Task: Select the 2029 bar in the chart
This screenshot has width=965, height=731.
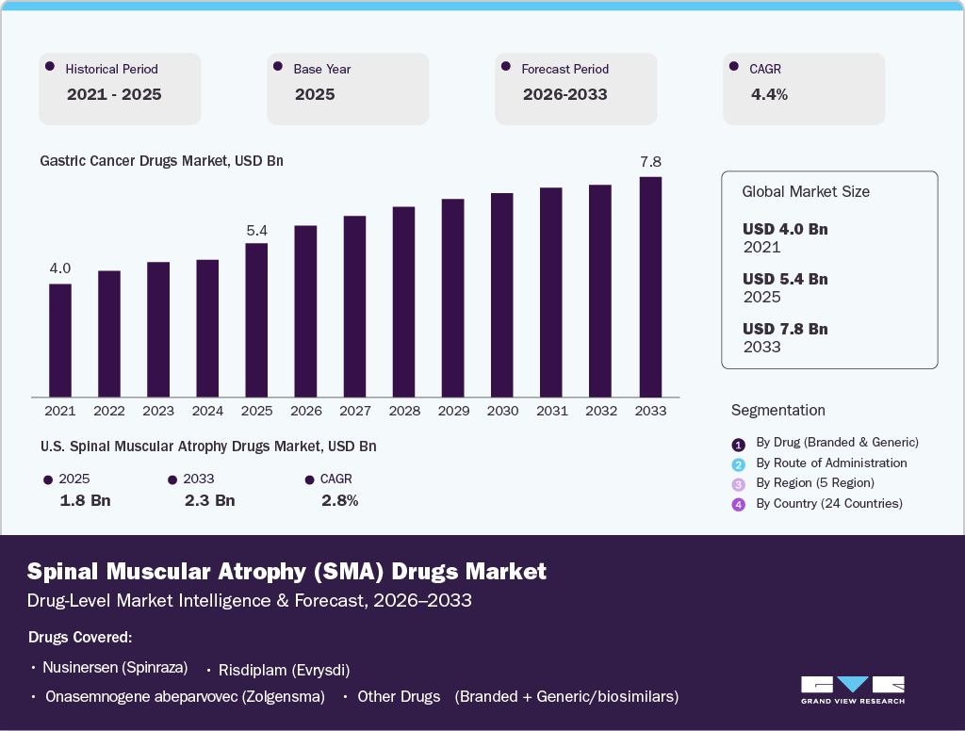Action: pyautogui.click(x=453, y=298)
